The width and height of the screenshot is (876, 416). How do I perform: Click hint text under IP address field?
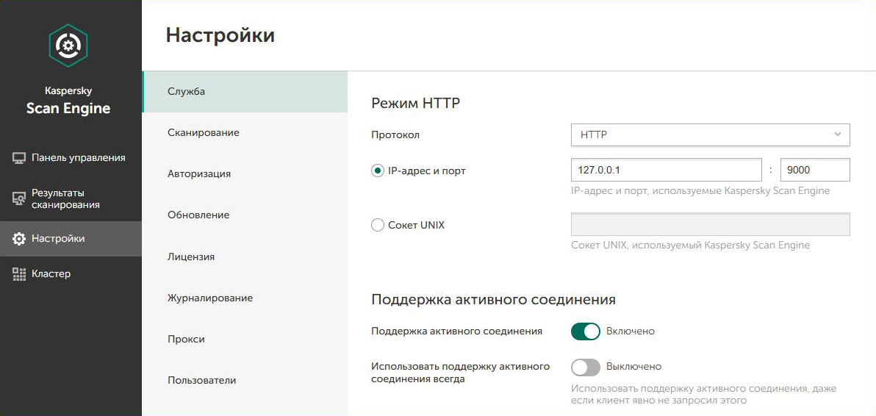(700, 191)
